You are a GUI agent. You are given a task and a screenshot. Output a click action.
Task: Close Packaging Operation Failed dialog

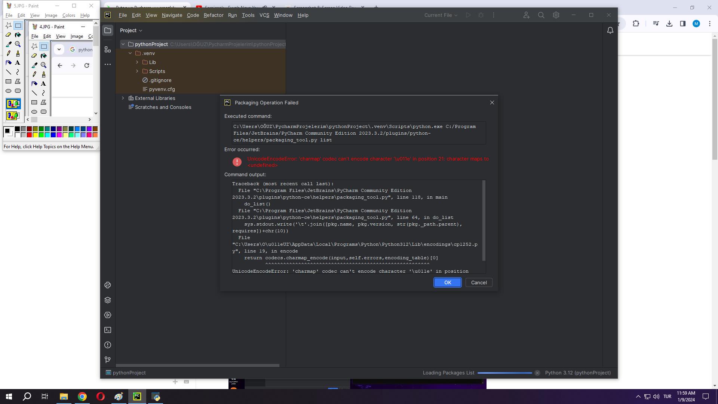coord(492,102)
